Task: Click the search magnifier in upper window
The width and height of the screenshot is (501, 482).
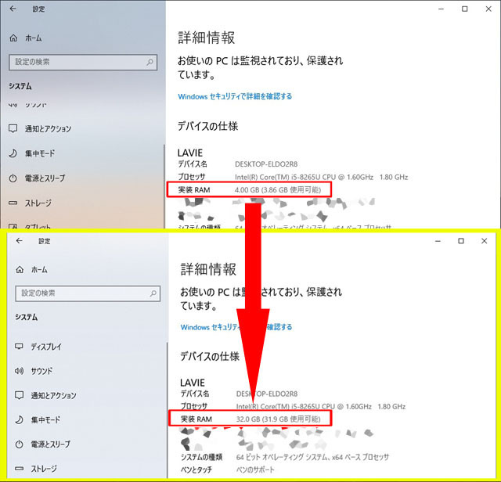Action: tap(150, 62)
